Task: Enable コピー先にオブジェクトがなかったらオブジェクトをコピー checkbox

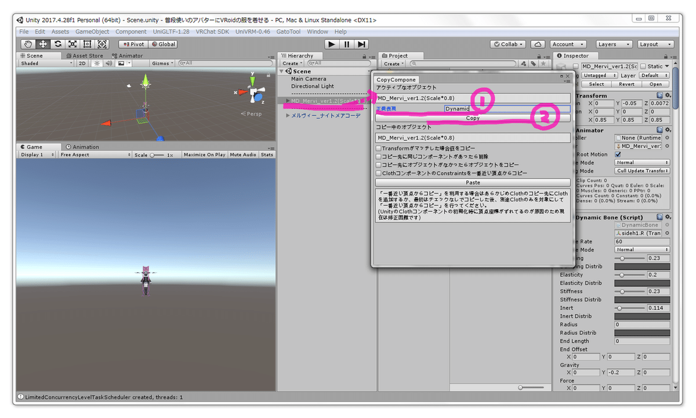Action: (379, 165)
